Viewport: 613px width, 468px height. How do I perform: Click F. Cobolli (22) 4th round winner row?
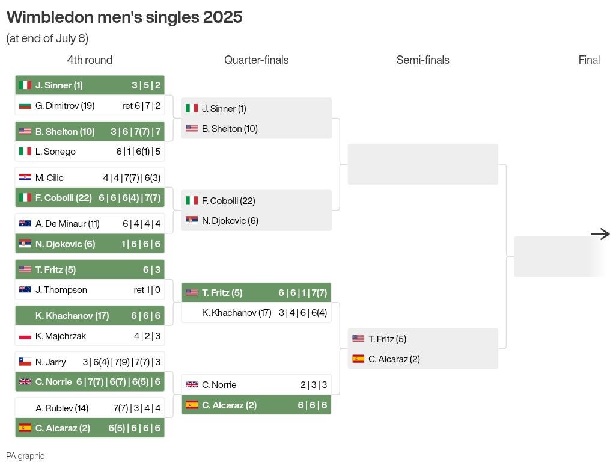tap(90, 198)
